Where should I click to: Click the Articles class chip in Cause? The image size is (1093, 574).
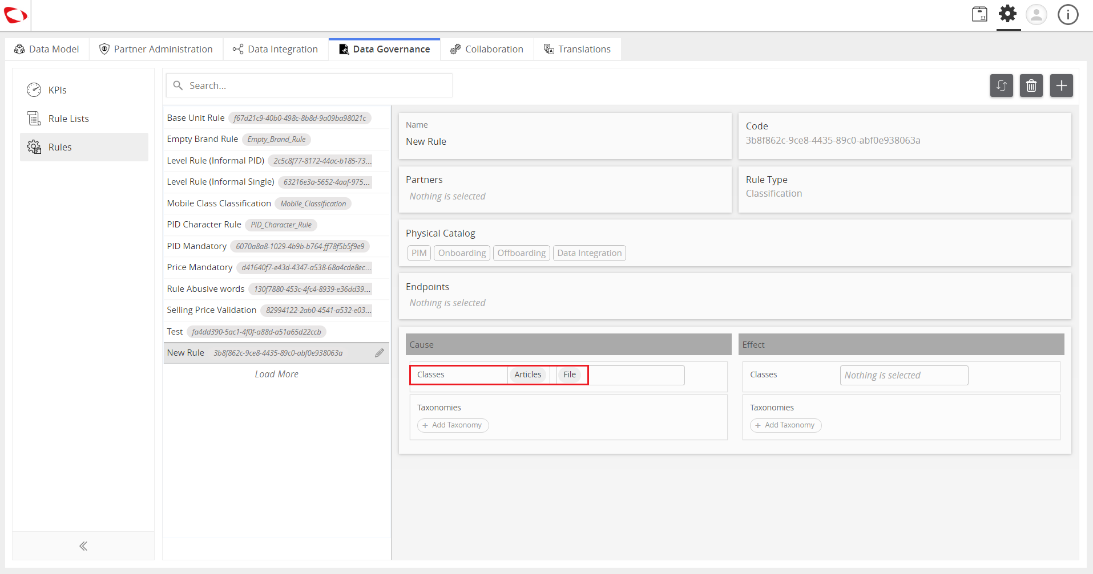tap(528, 374)
